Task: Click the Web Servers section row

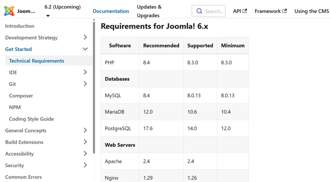Action: pyautogui.click(x=175, y=145)
